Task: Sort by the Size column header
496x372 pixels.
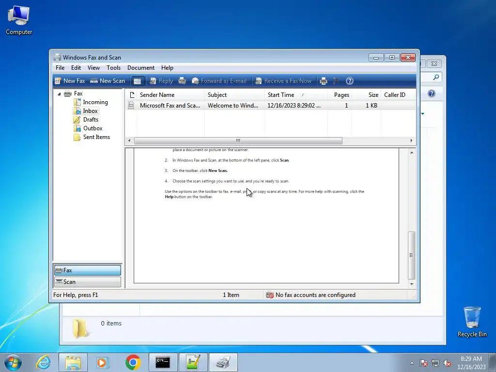Action: click(366, 95)
